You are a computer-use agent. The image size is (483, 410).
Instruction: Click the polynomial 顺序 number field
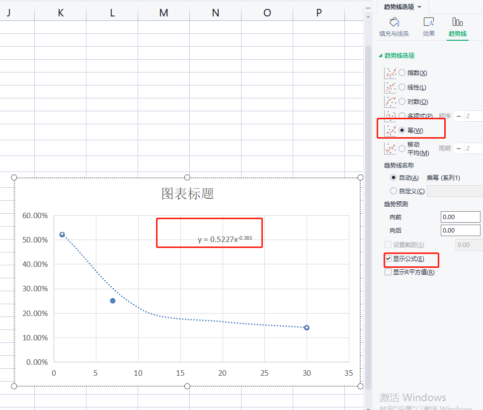[474, 116]
